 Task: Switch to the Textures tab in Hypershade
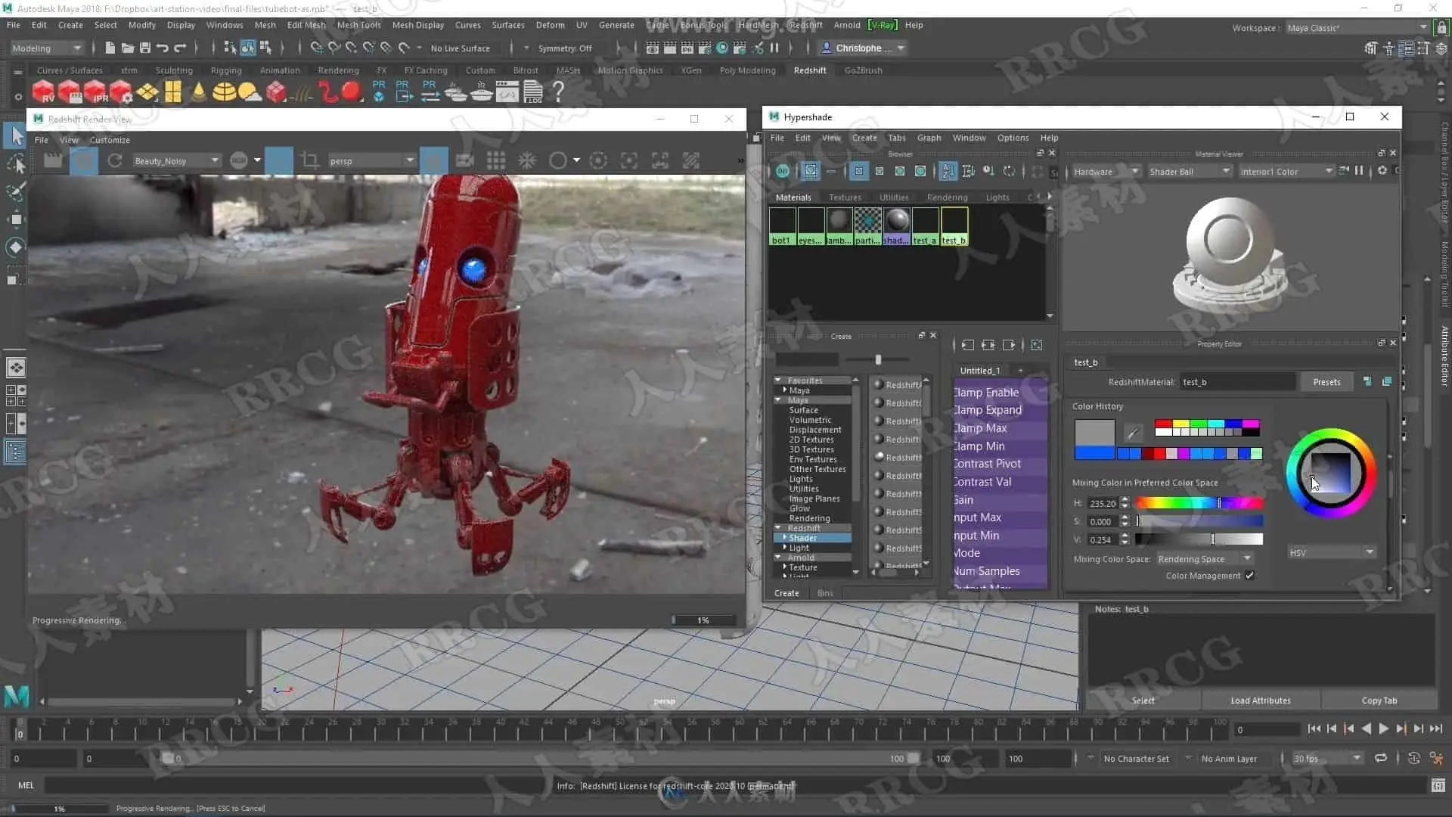[x=845, y=197]
